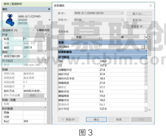Click the Rename (重命名) button
This screenshot has width=166, height=139.
tap(139, 27)
